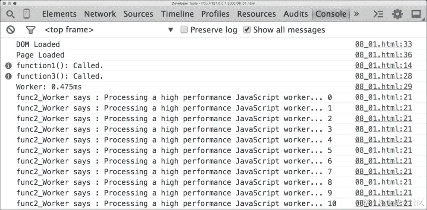Click the dock window icon
This screenshot has height=210, width=427.
[416, 14]
